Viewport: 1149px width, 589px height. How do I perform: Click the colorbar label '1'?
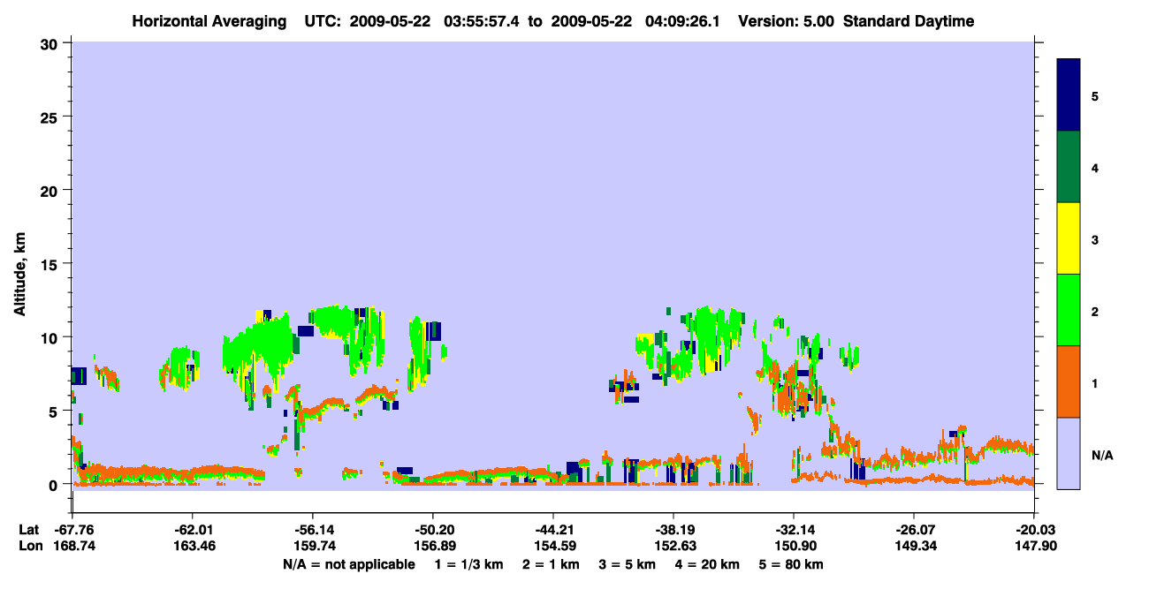click(1095, 382)
